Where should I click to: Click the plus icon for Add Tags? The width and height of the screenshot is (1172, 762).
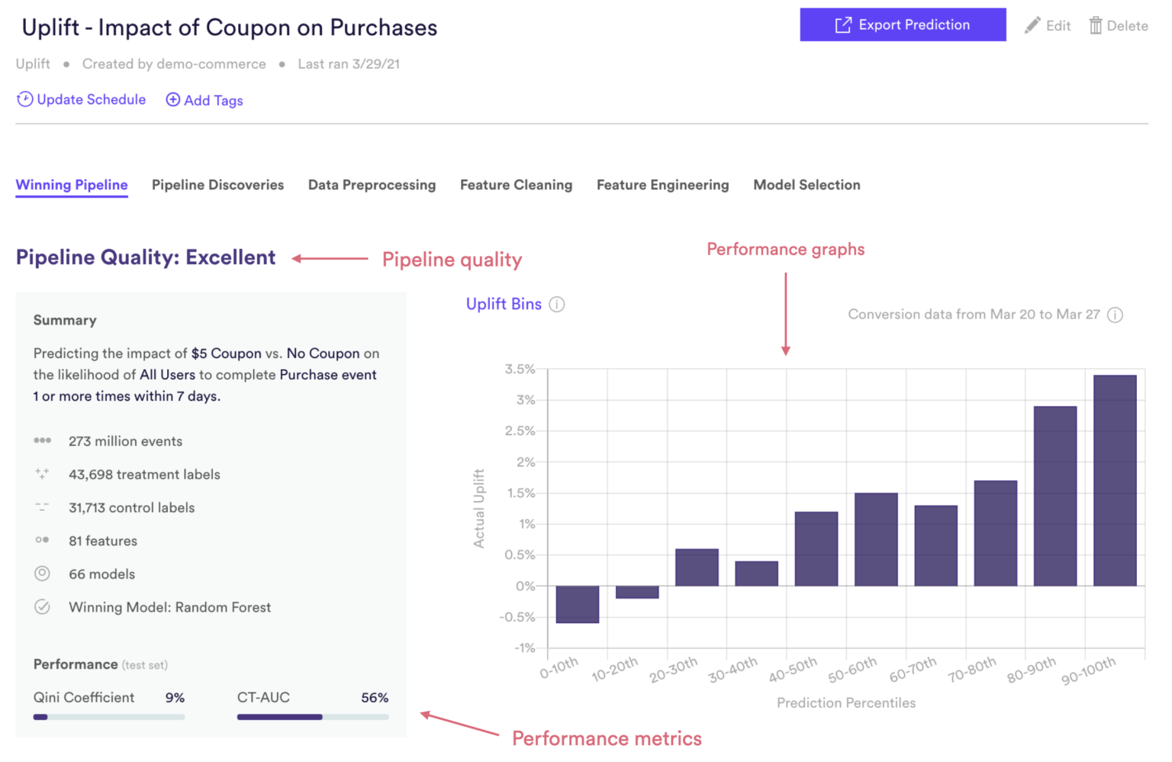point(173,100)
